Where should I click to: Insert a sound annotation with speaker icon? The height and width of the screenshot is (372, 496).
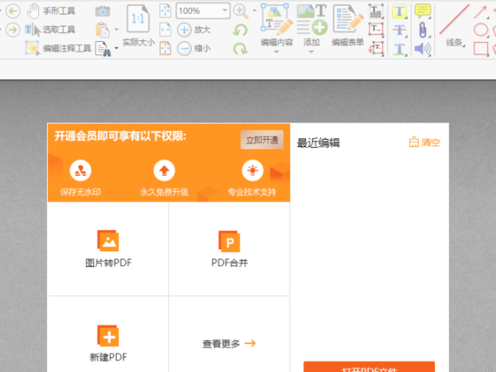click(x=423, y=49)
